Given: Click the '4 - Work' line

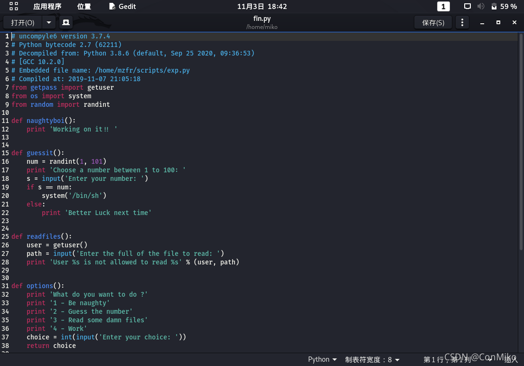Looking at the screenshot, I should click(57, 328).
